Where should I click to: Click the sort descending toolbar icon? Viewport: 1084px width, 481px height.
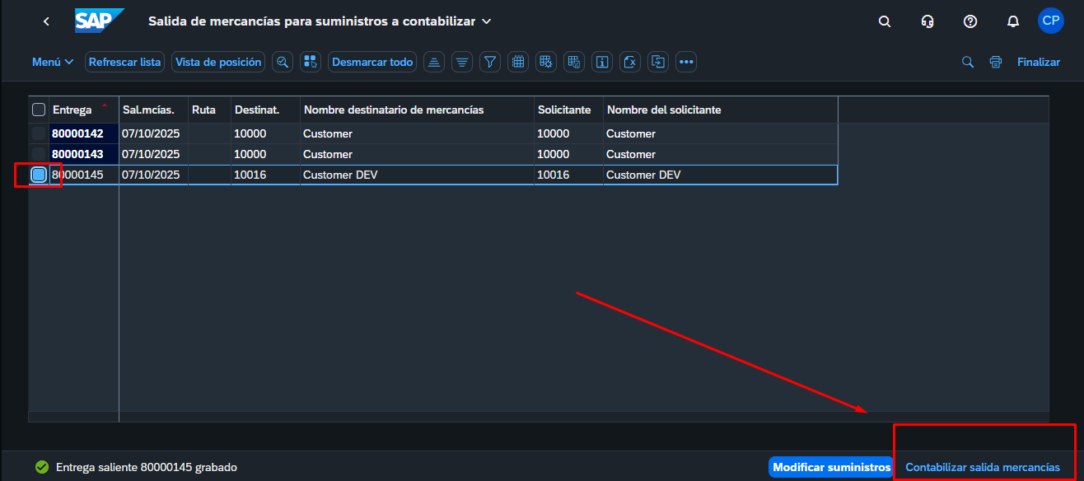(462, 62)
